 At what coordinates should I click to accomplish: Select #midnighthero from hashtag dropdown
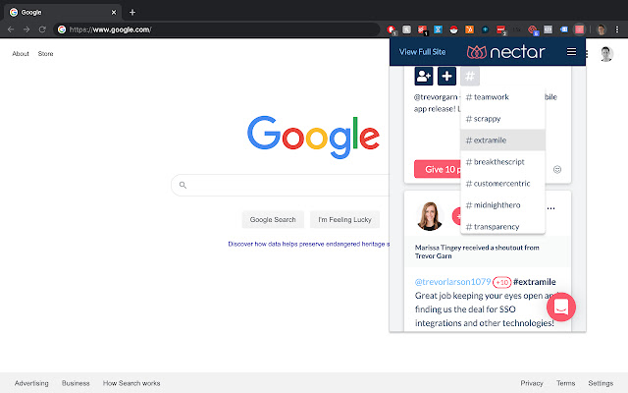[x=502, y=205]
